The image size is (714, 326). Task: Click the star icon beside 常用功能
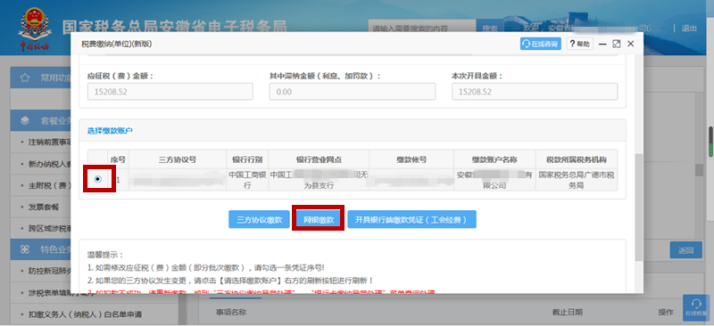[x=25, y=78]
